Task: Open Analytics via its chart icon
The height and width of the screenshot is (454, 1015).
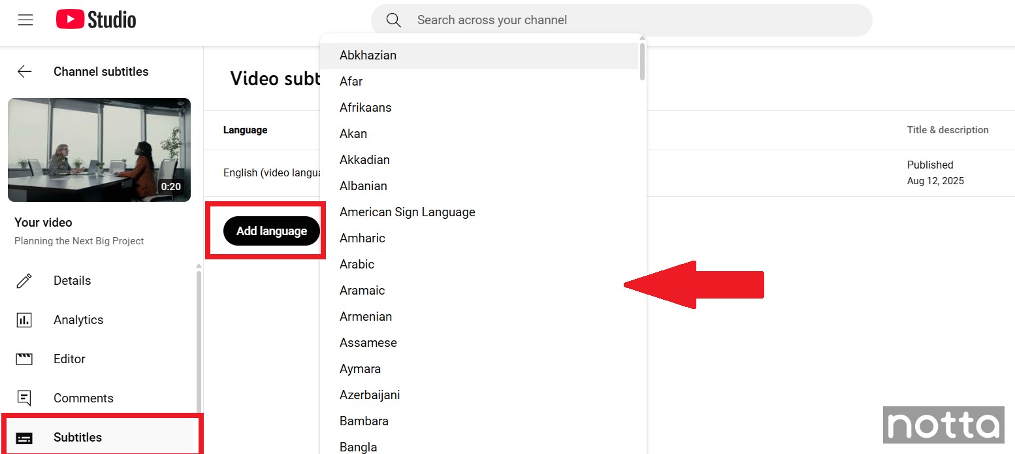Action: (24, 320)
